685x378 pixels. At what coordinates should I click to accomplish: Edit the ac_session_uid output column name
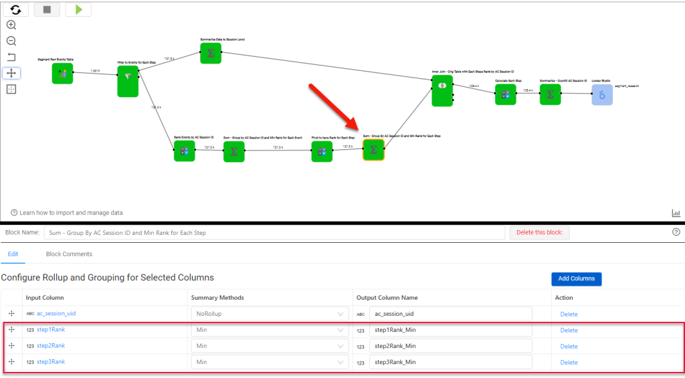[450, 314]
